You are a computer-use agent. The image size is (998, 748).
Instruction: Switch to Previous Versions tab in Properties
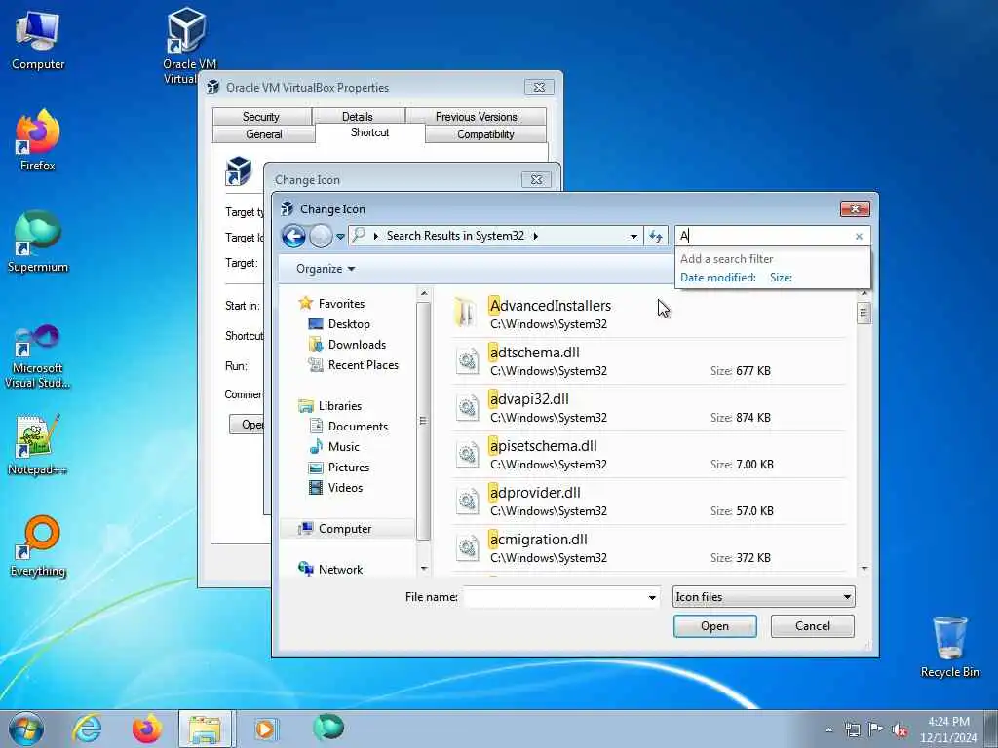476,117
